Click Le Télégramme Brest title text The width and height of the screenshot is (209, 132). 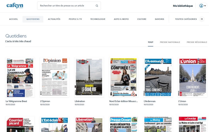[16, 101]
